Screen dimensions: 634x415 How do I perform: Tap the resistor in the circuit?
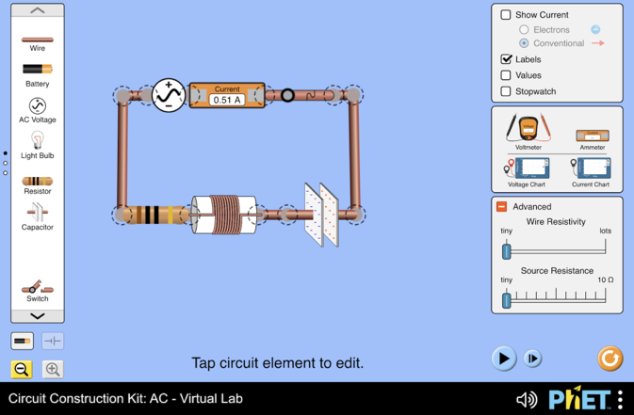(x=155, y=215)
